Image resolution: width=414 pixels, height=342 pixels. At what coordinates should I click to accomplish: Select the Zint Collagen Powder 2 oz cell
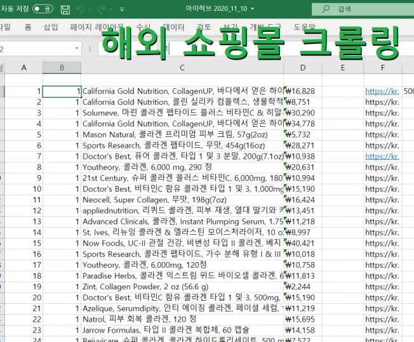point(182,287)
